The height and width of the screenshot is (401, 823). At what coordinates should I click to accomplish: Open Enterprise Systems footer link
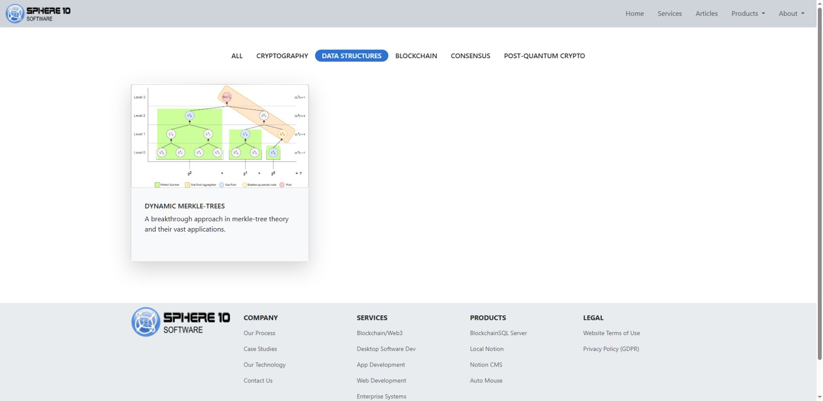[381, 396]
